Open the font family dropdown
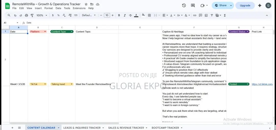 (89, 15)
